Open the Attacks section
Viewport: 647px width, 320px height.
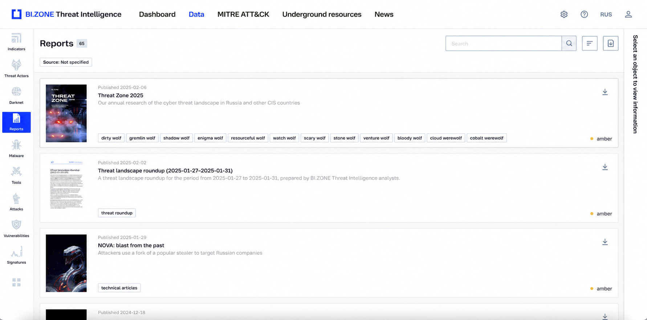(x=16, y=202)
